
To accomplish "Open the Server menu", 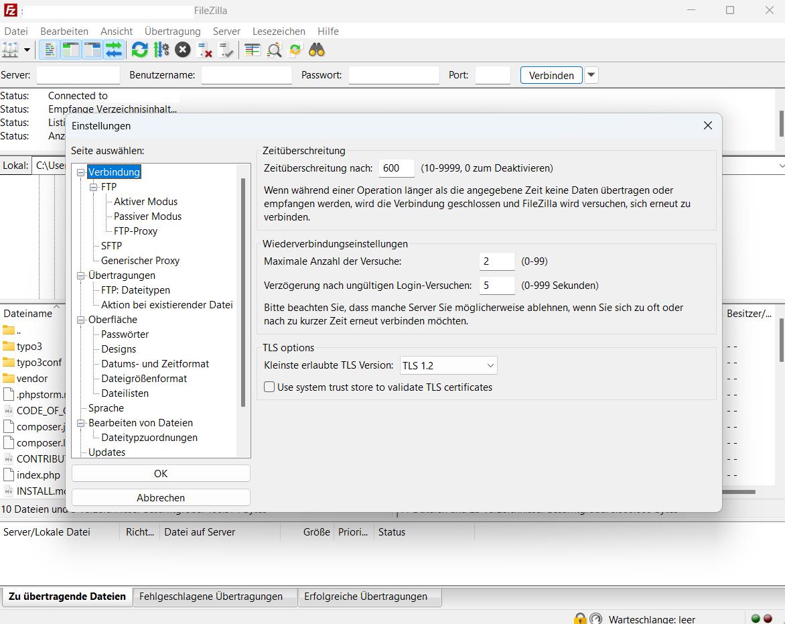I will (227, 31).
